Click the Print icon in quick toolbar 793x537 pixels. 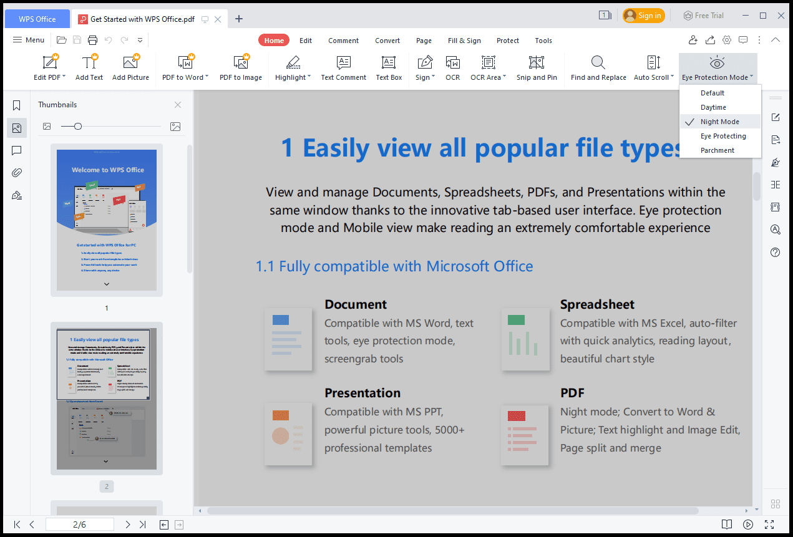click(92, 40)
